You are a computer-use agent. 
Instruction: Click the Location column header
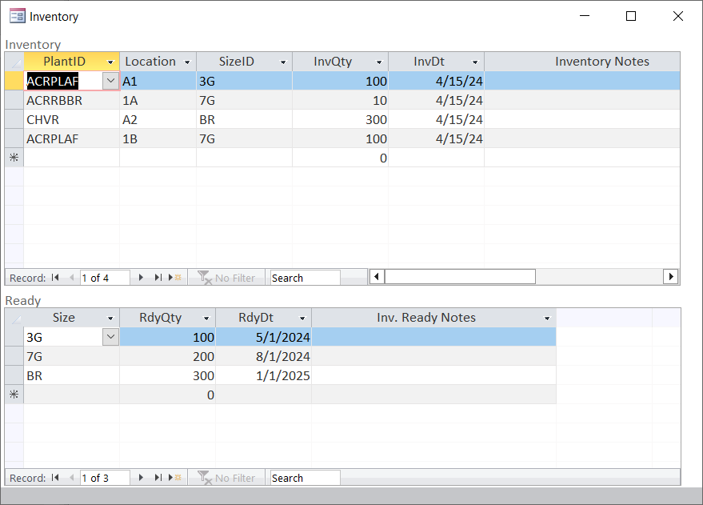150,62
